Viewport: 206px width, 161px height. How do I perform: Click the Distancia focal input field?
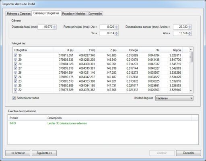(x=45, y=27)
